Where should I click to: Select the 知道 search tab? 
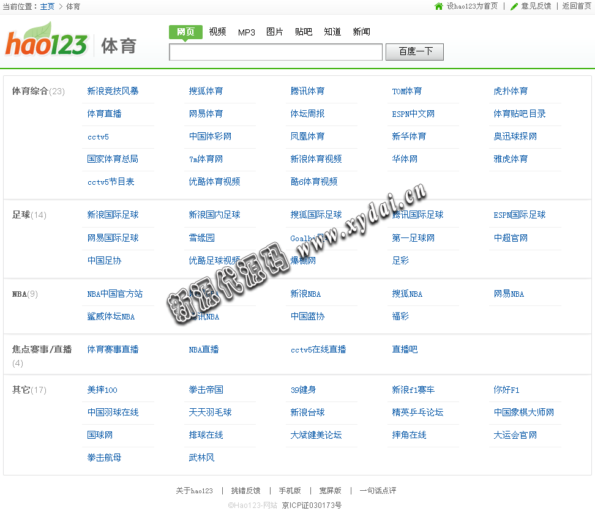pos(332,32)
